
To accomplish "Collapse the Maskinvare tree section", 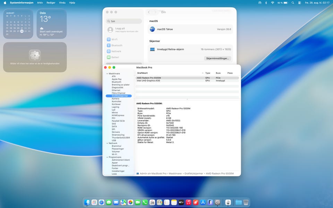I will click(x=107, y=73).
